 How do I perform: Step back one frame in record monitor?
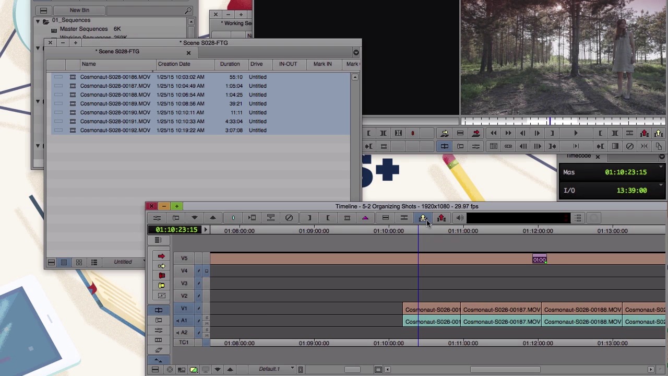[522, 134]
